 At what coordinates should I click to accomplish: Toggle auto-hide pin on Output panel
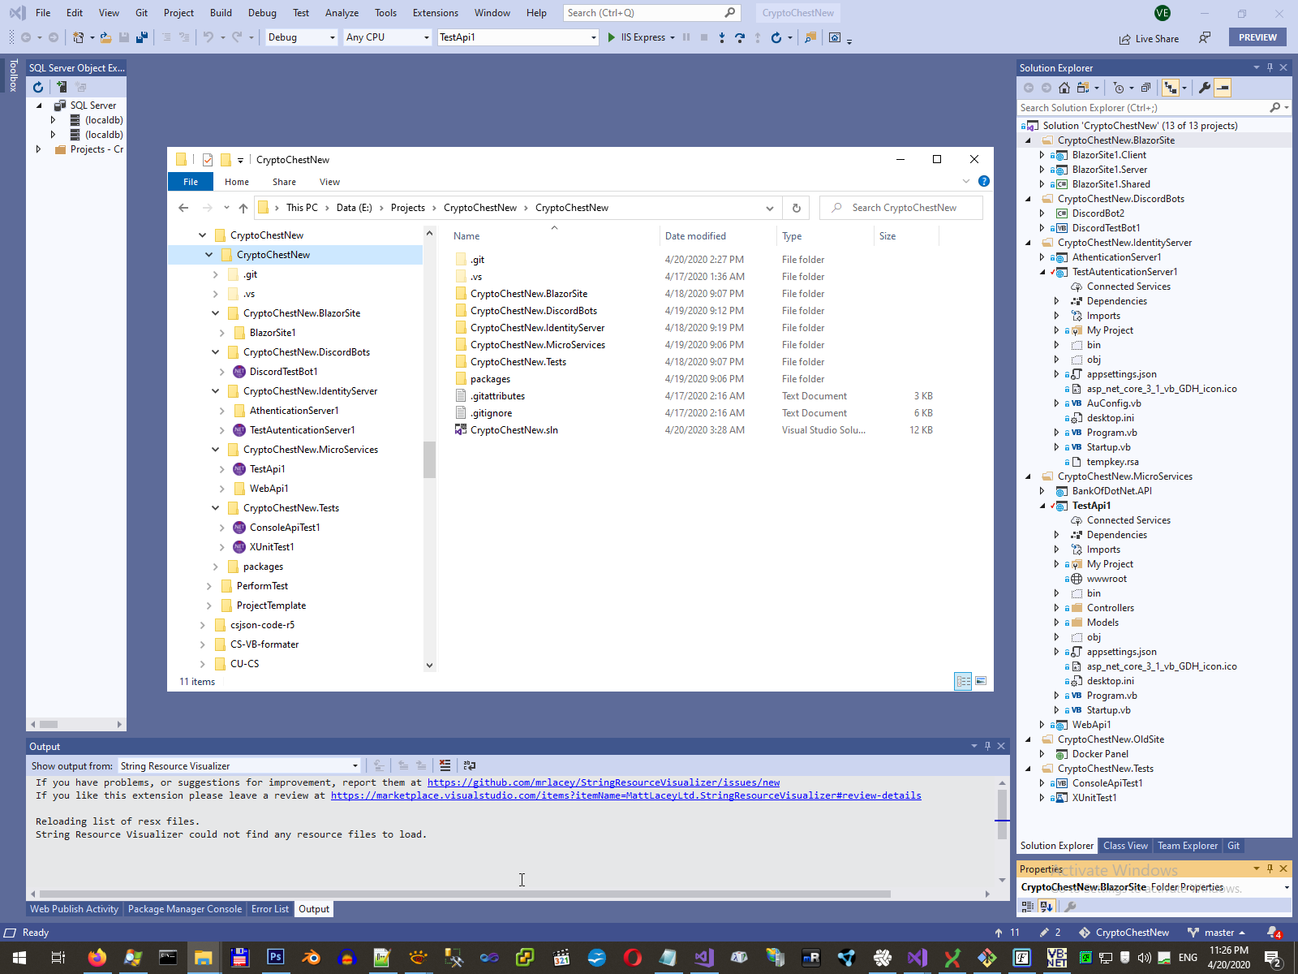click(987, 746)
